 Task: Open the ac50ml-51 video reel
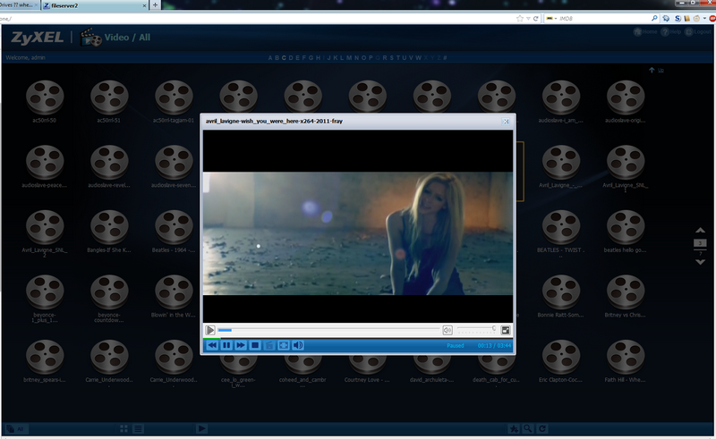pos(108,97)
